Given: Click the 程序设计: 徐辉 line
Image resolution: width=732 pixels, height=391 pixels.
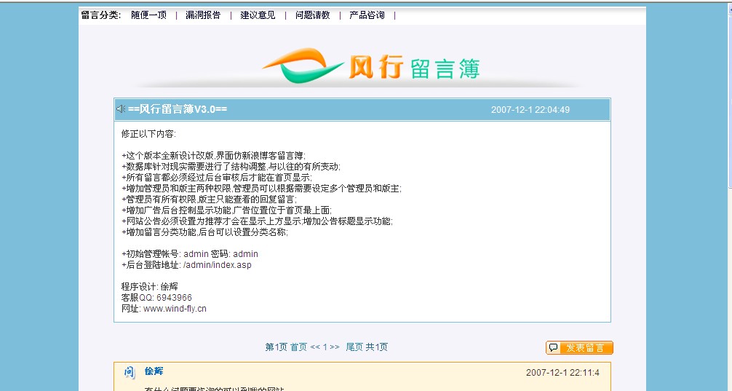Looking at the screenshot, I should point(149,287).
